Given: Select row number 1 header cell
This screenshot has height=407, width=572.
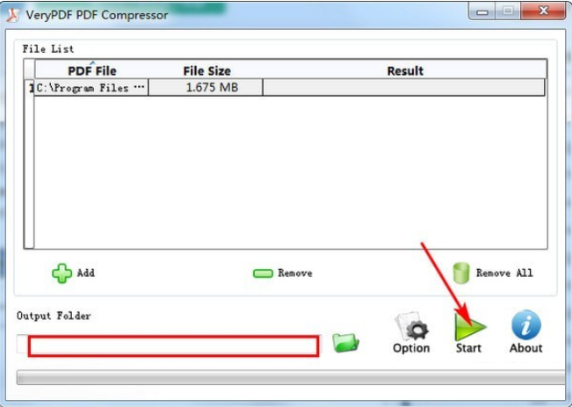Looking at the screenshot, I should [30, 88].
